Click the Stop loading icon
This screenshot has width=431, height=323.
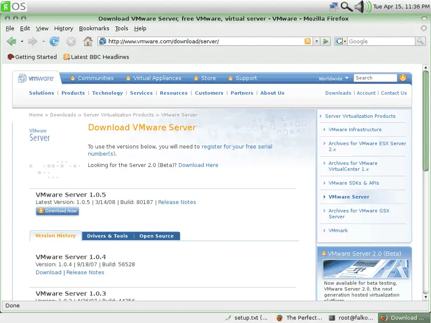[71, 41]
